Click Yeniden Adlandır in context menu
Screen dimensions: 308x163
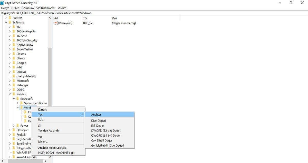click(x=49, y=130)
